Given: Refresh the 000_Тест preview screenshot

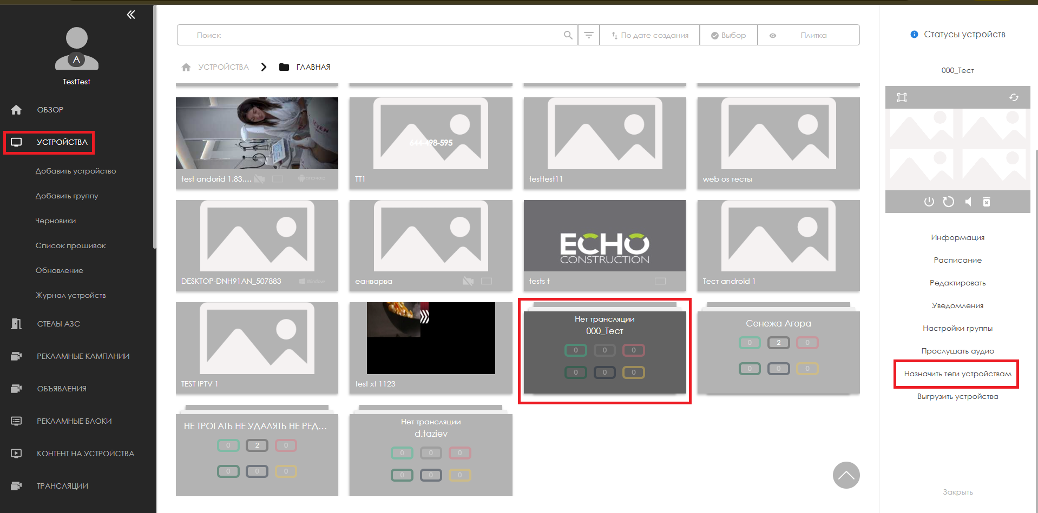Looking at the screenshot, I should click(1014, 97).
